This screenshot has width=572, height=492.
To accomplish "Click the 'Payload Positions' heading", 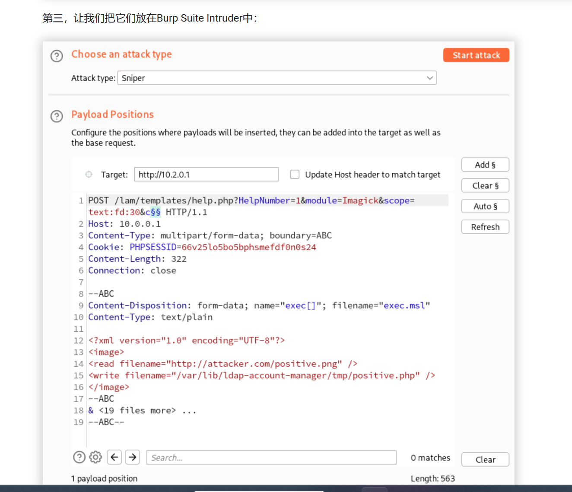I will 112,114.
